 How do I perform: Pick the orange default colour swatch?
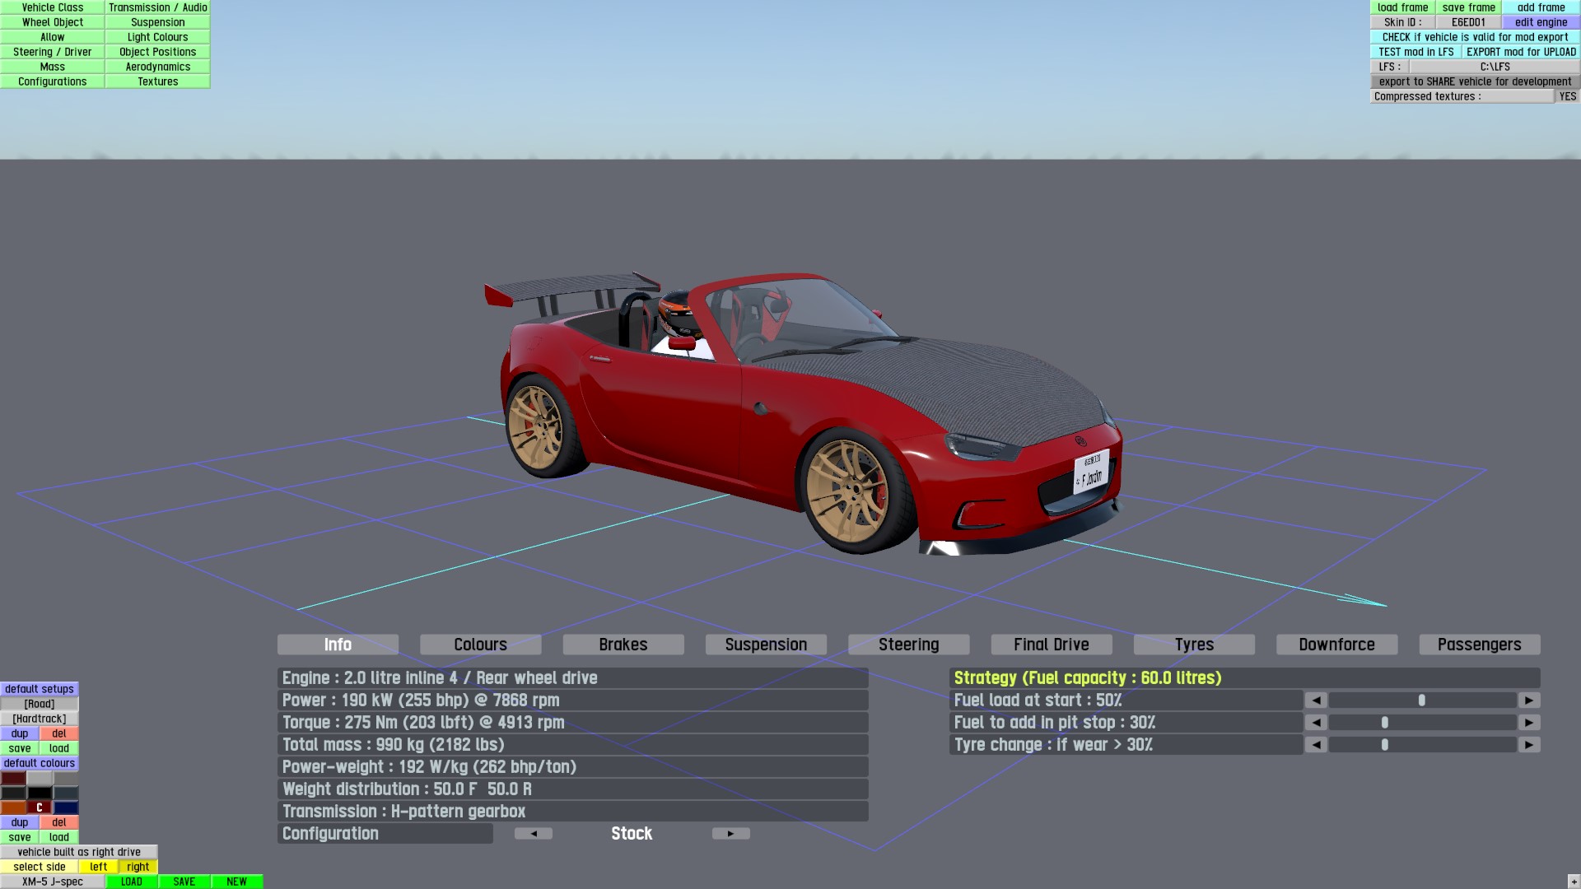(x=13, y=808)
